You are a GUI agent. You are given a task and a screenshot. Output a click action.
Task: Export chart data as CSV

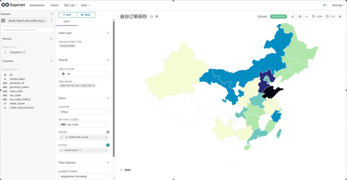(331, 16)
